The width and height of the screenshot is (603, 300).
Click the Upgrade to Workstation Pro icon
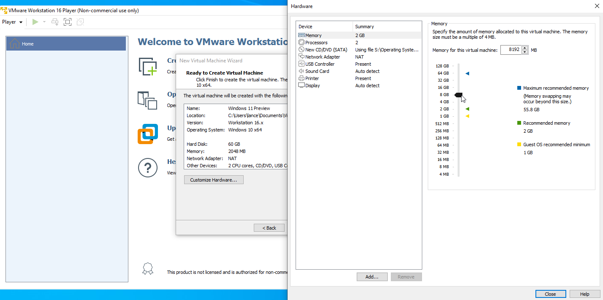point(148,134)
